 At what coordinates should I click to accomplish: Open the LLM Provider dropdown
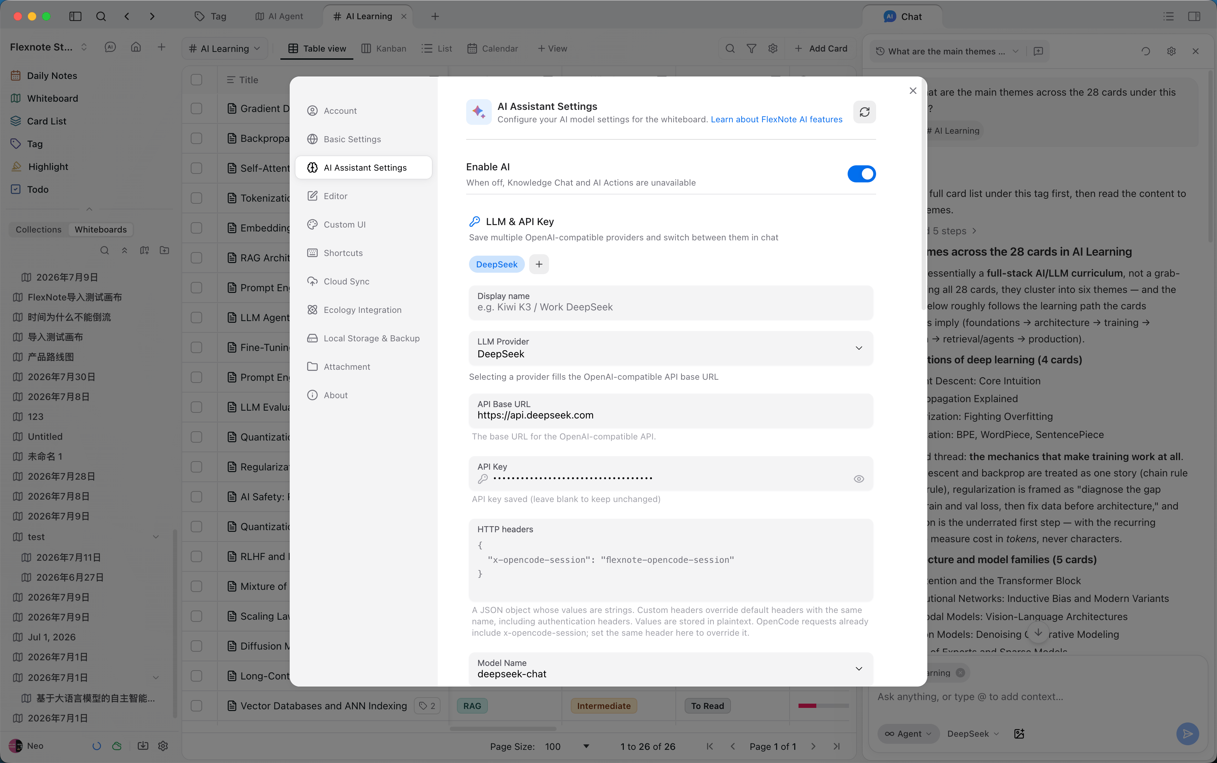pos(671,348)
